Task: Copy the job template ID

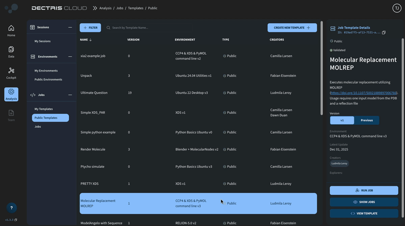Action: (x=383, y=32)
